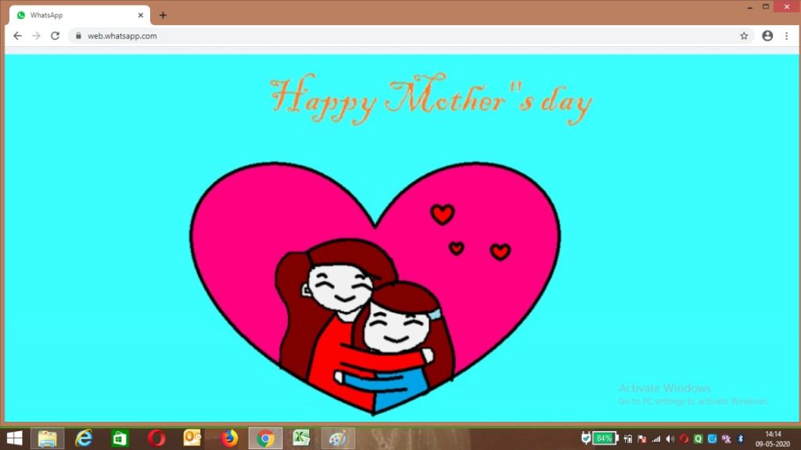Select the WhatsApp tab

pos(79,16)
